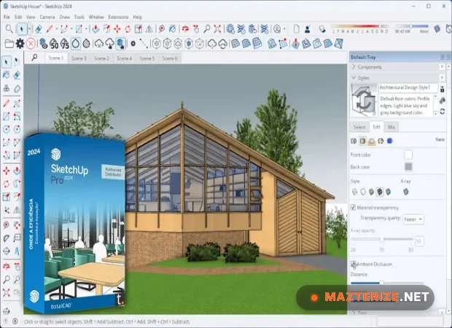The image size is (452, 328).
Task: Open the Select tab in Styles panel
Action: point(359,127)
